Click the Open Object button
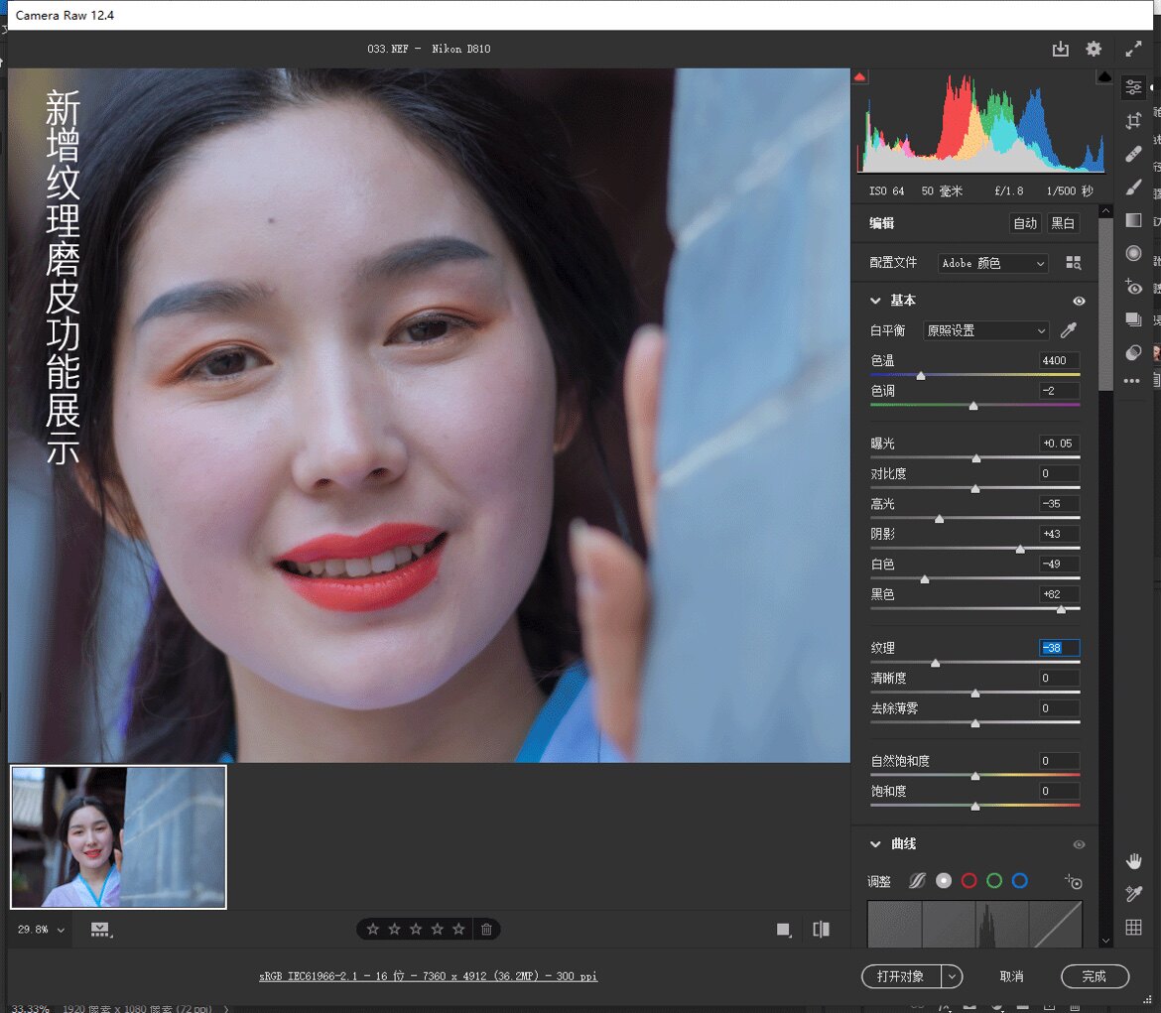Viewport: 1161px width, 1013px height. 901,976
